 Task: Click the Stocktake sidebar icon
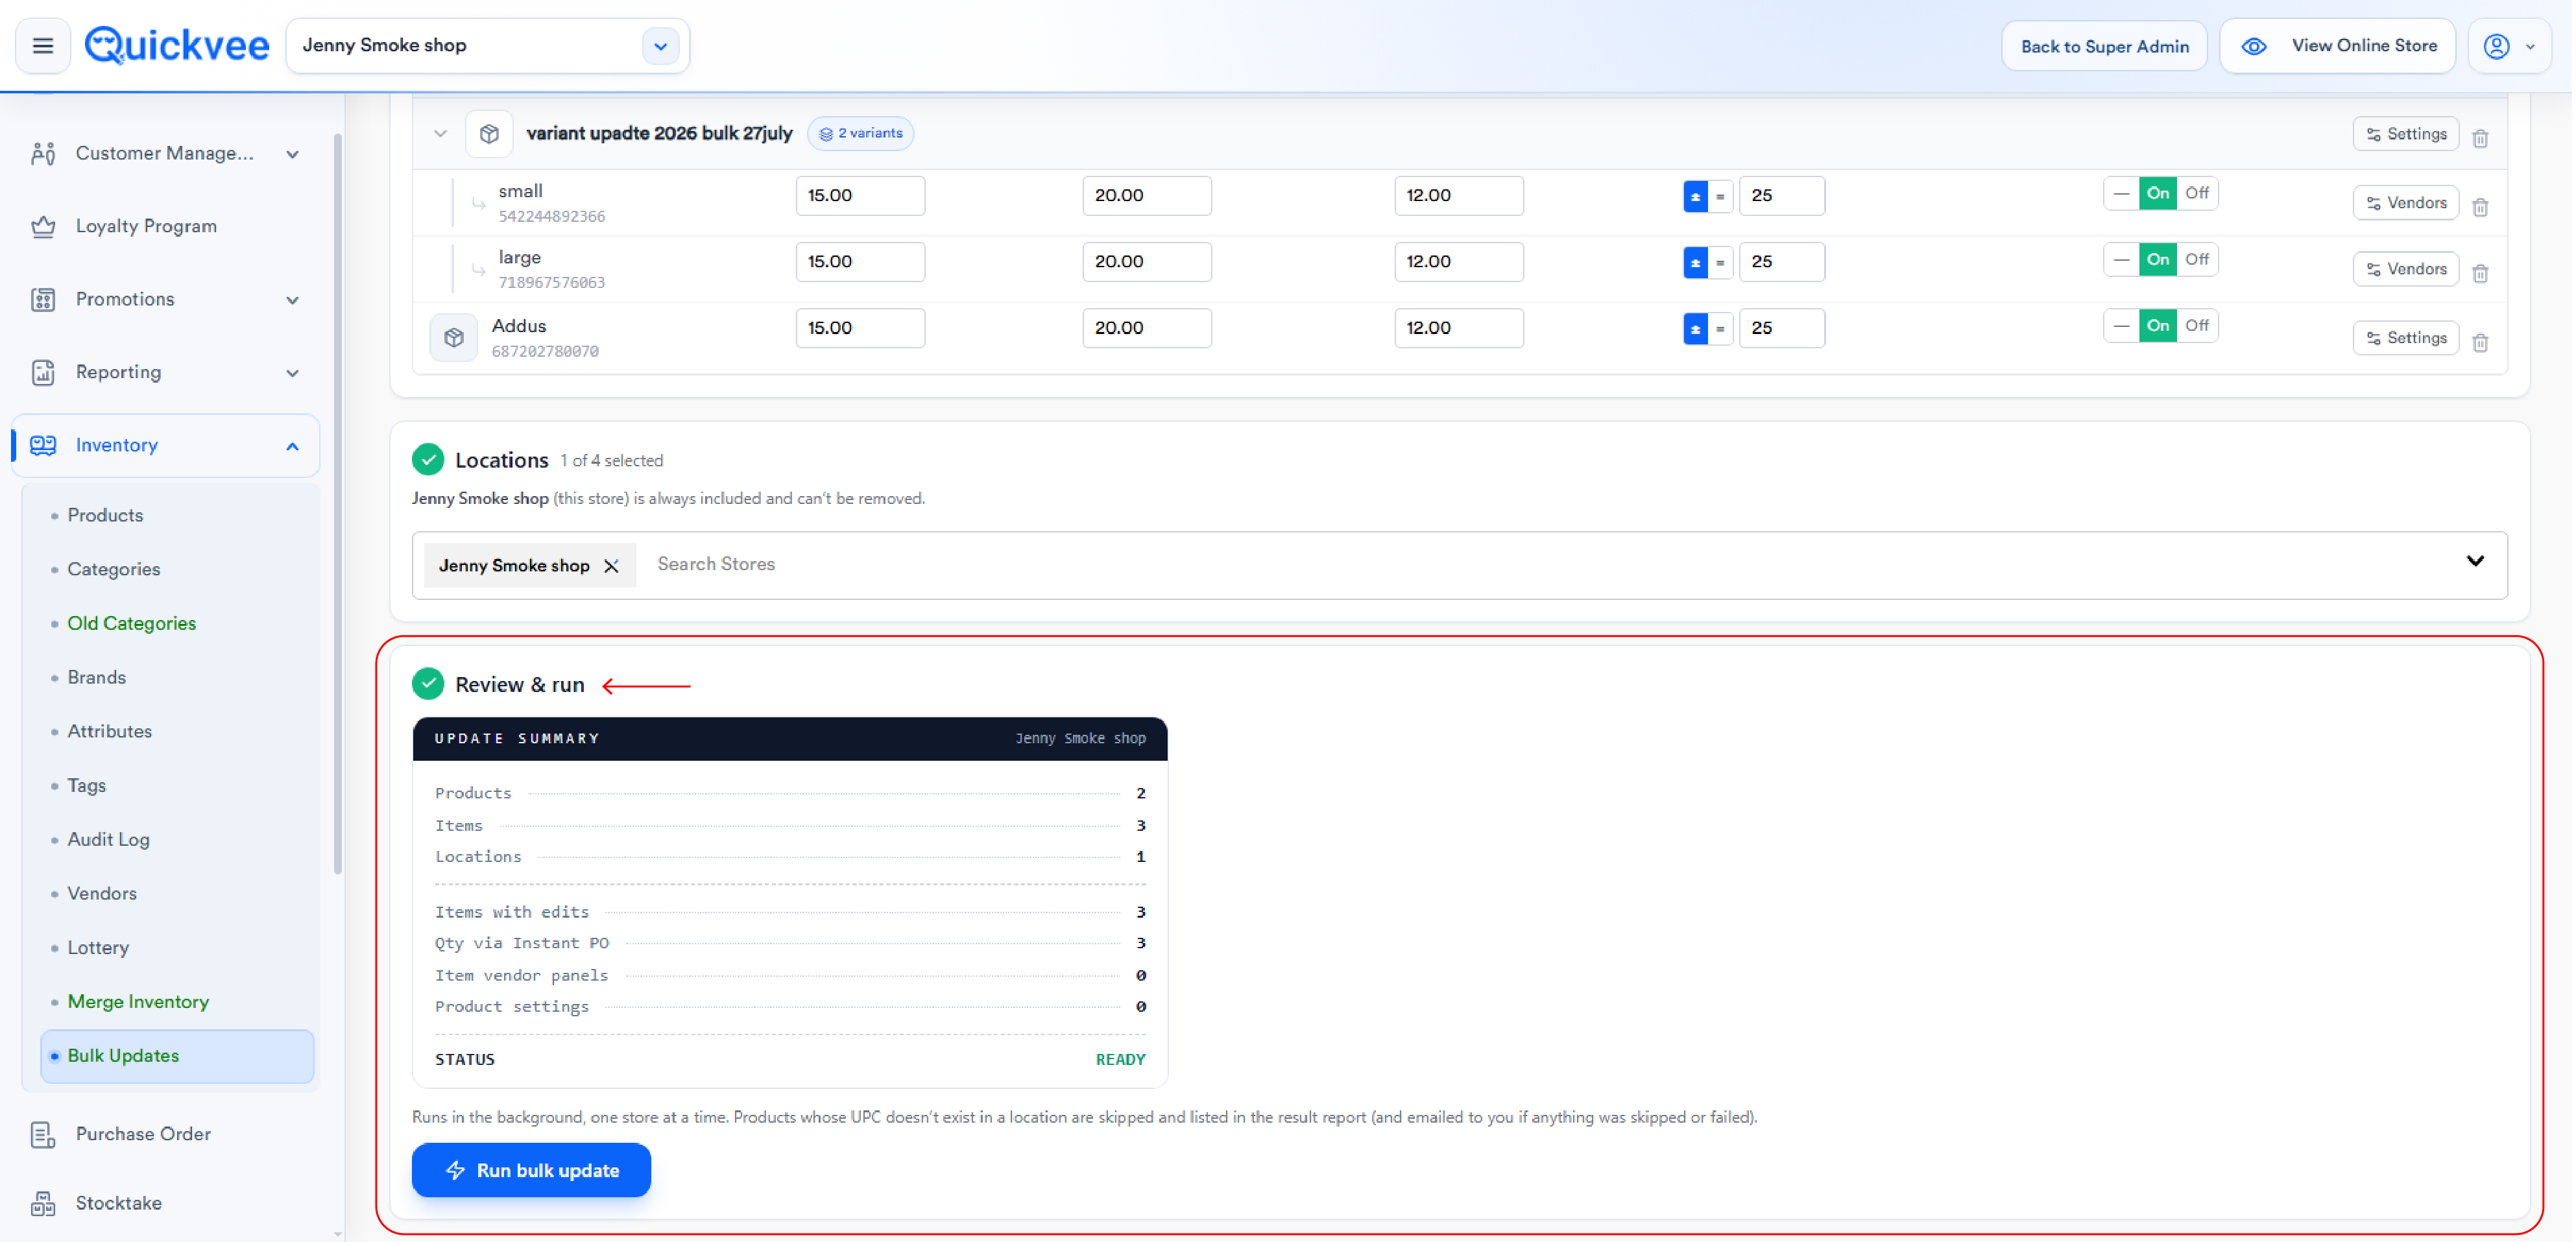click(43, 1203)
